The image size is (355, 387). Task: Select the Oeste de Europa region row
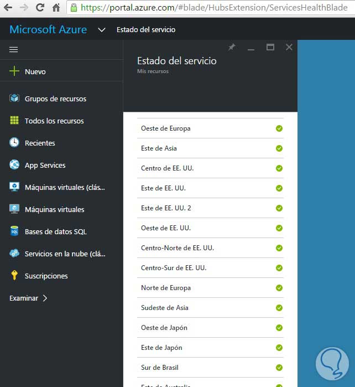(210, 128)
